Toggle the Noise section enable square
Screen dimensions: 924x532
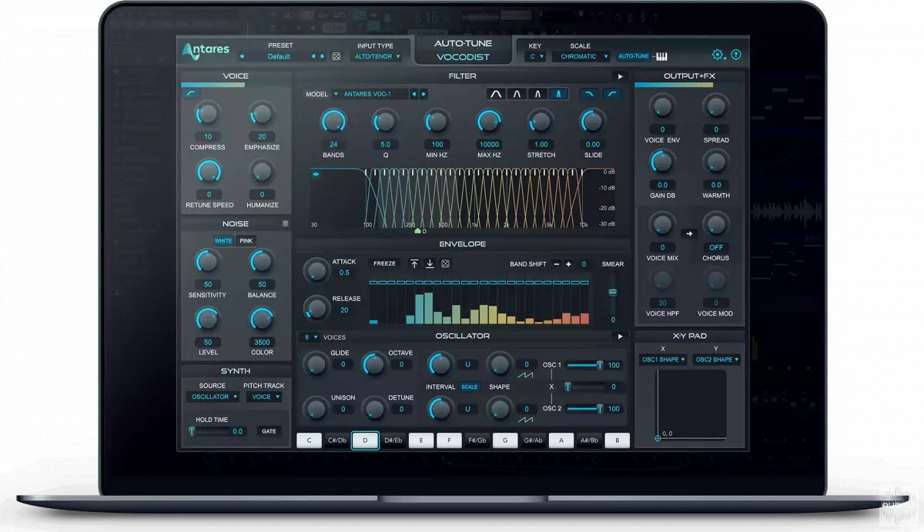285,224
